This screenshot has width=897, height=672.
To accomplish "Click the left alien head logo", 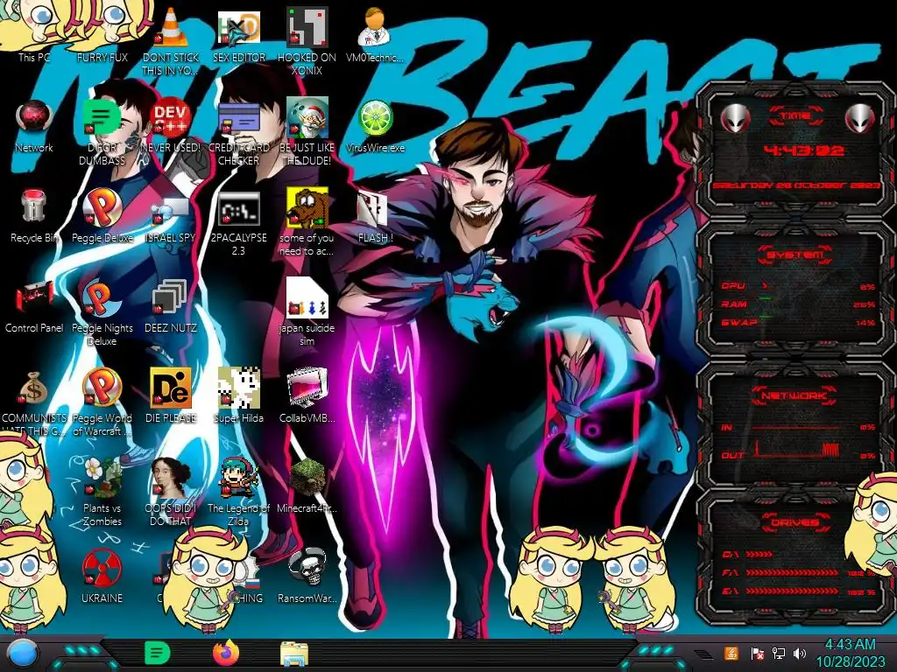I will (735, 118).
